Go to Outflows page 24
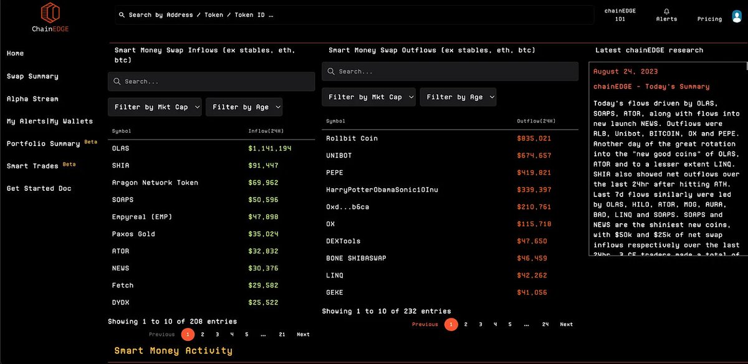Screen dimensions: 748x364 point(545,325)
